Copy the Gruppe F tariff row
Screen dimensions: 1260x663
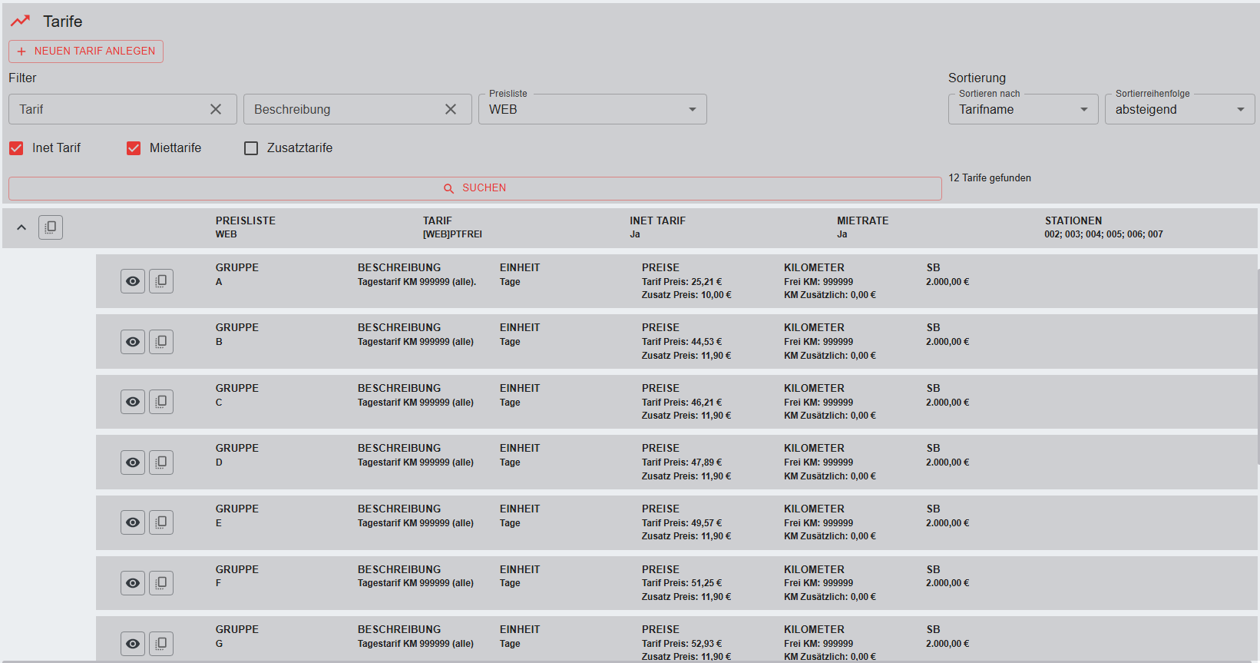coord(161,583)
